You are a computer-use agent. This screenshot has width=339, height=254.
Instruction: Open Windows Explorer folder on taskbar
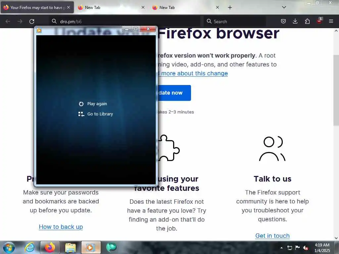coord(71,247)
